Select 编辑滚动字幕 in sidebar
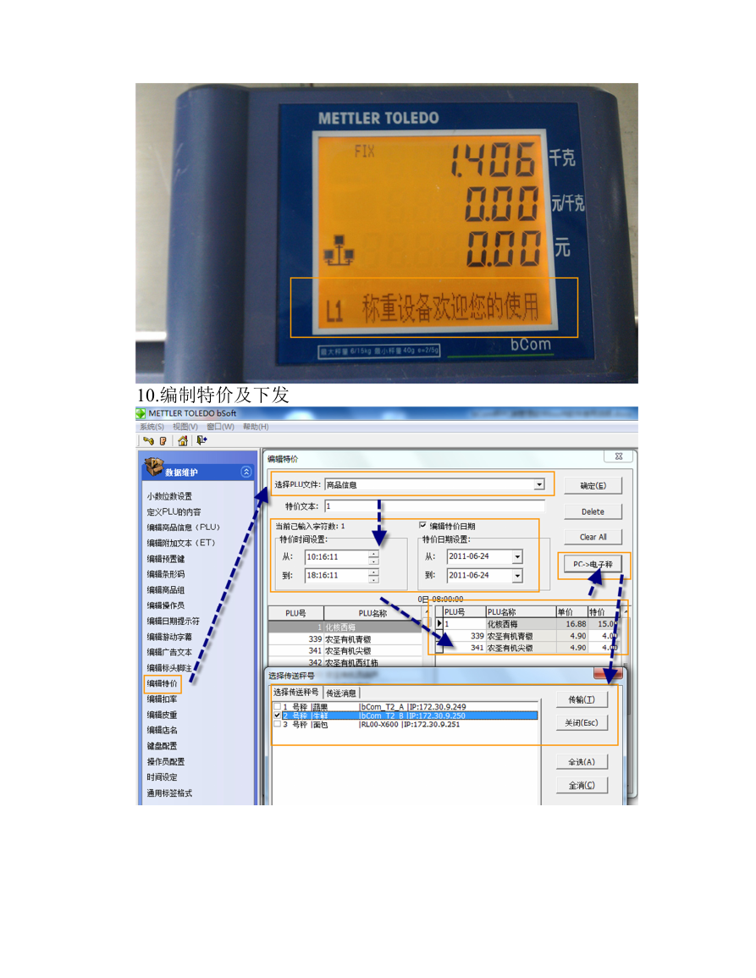Screen dimensions: 756x978 click(x=169, y=637)
